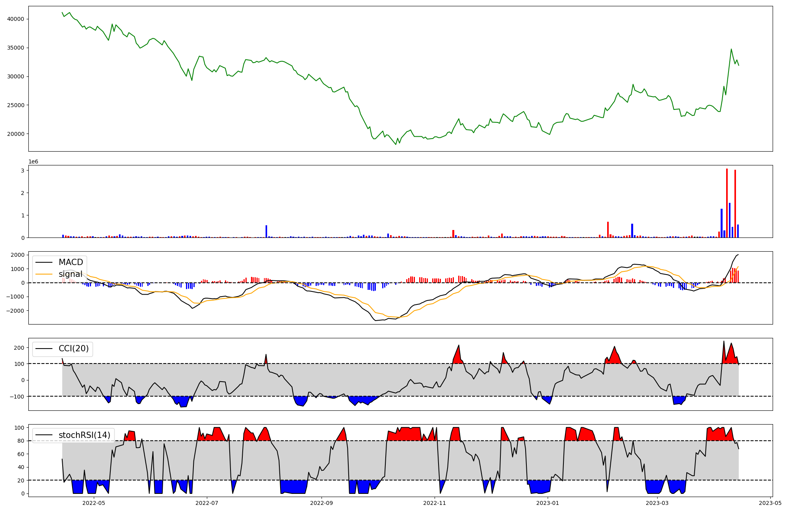
Task: Click the tallest red volume bar
Action: pos(727,203)
